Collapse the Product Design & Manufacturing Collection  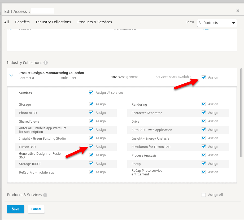pos(11,75)
